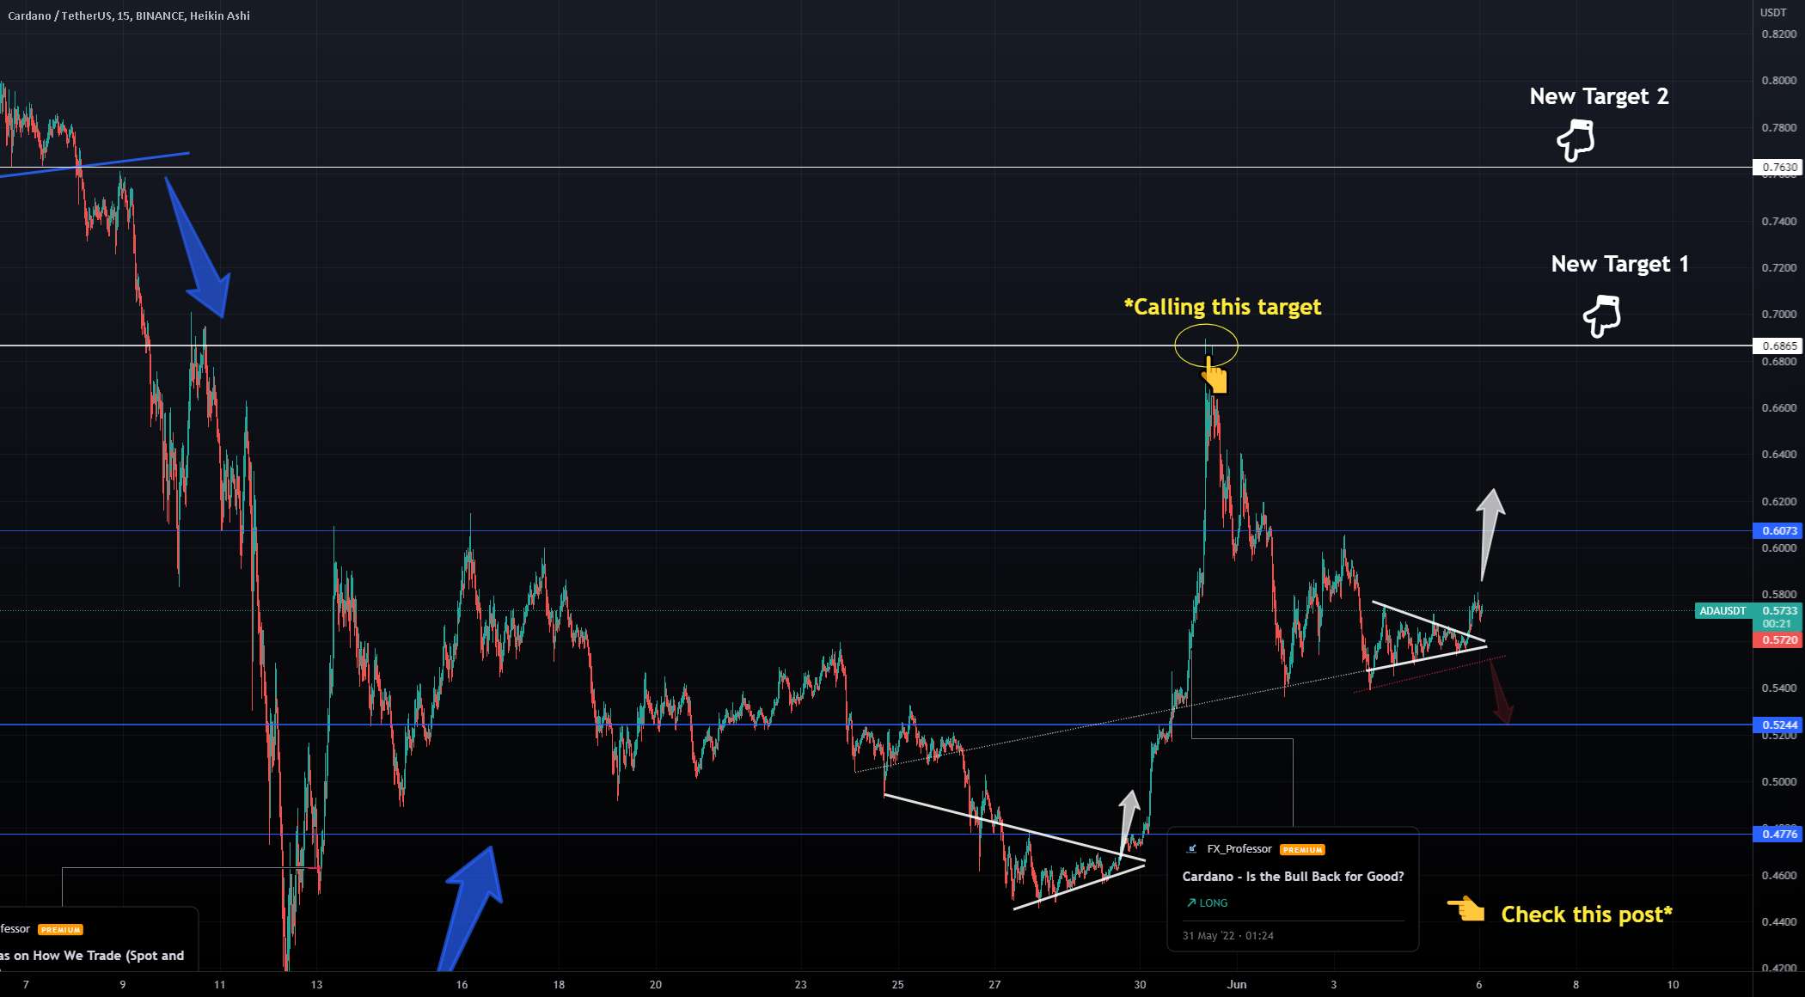Click the FX_Professor avatar icon in idea card
Image resolution: width=1805 pixels, height=997 pixels.
click(x=1191, y=849)
